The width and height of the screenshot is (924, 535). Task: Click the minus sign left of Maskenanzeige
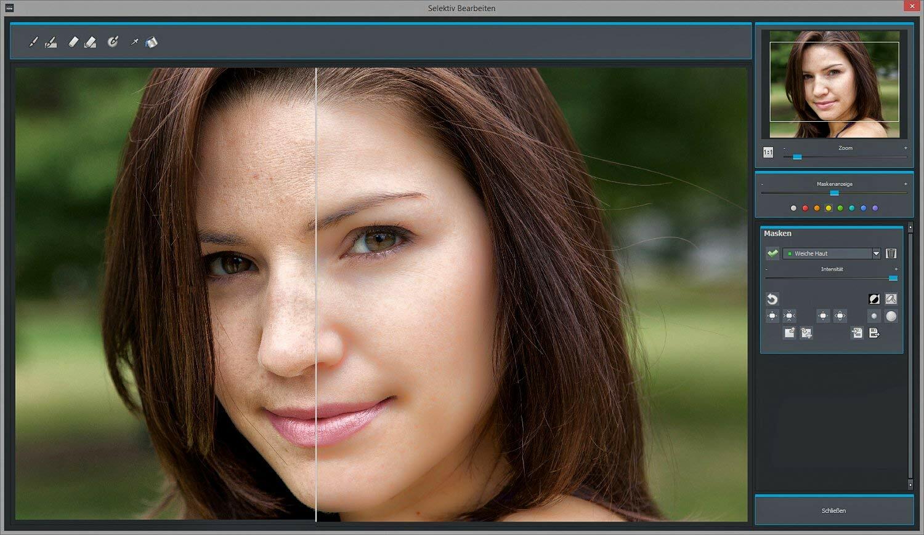pyautogui.click(x=762, y=184)
